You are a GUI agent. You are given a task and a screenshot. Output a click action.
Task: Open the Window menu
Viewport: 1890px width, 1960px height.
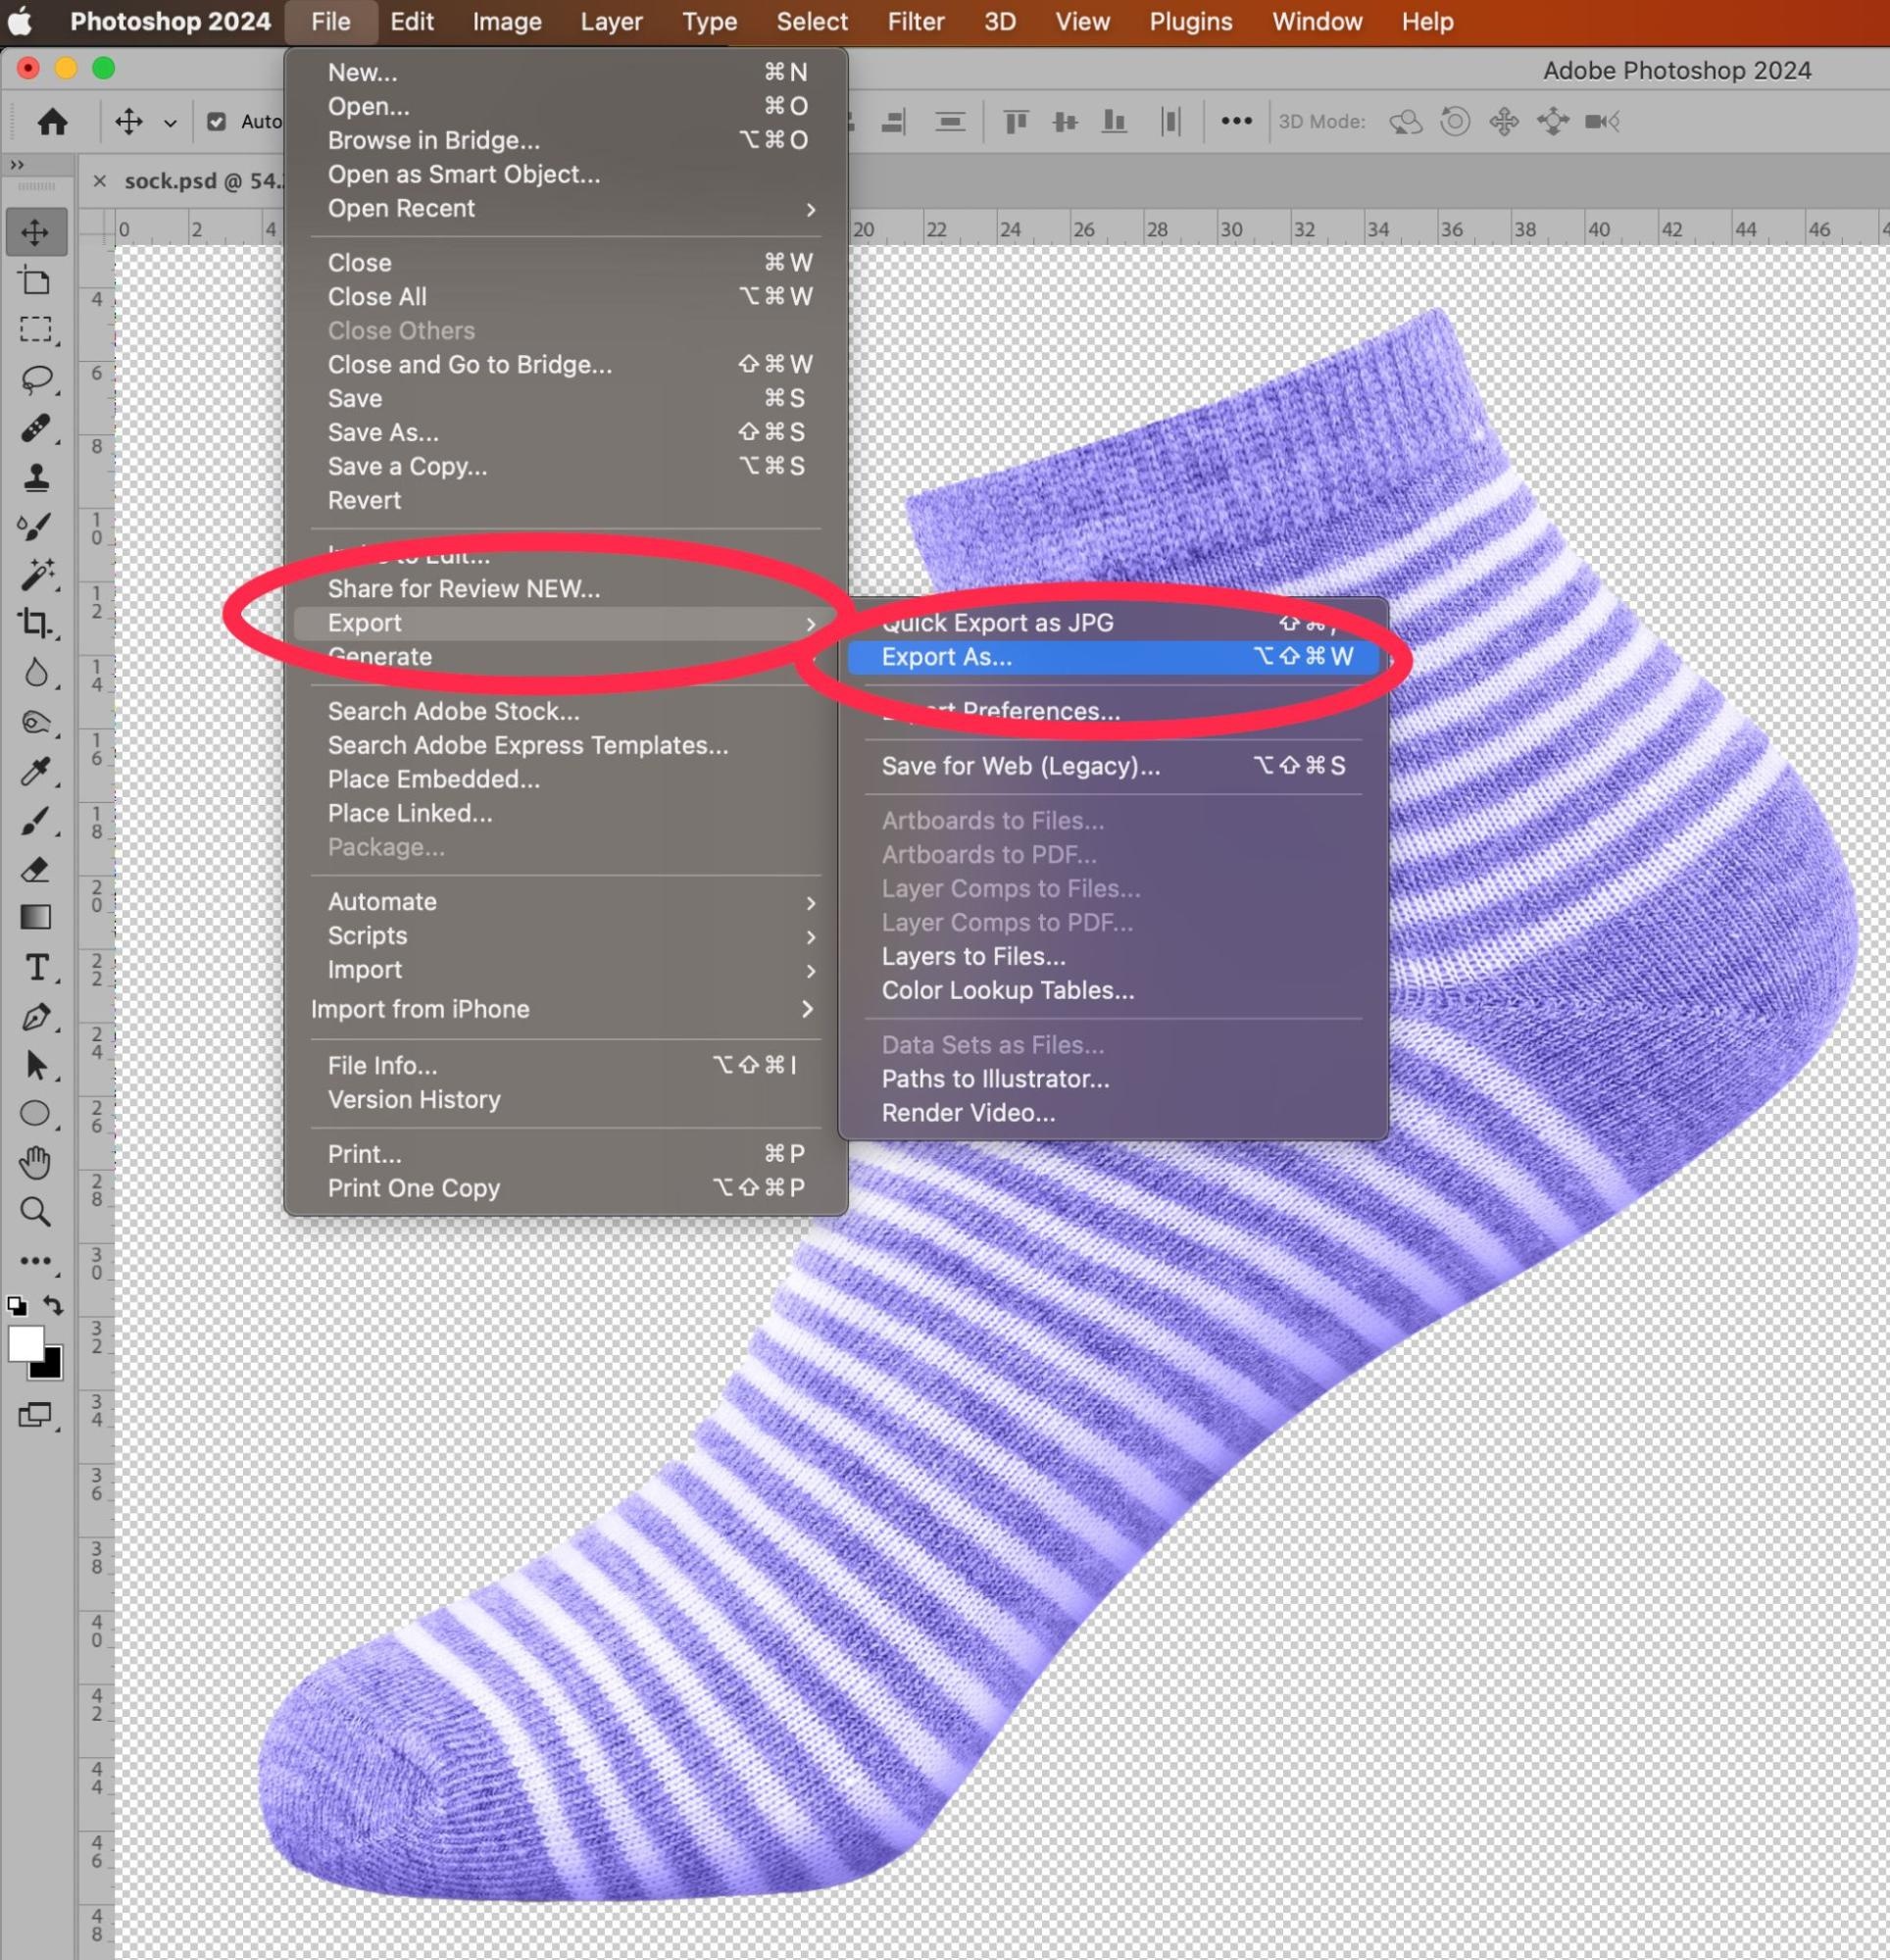coord(1315,21)
